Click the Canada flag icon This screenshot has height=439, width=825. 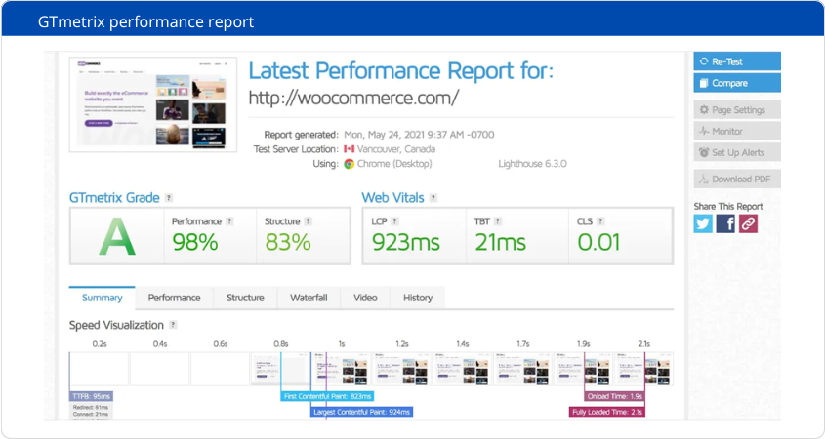point(349,149)
